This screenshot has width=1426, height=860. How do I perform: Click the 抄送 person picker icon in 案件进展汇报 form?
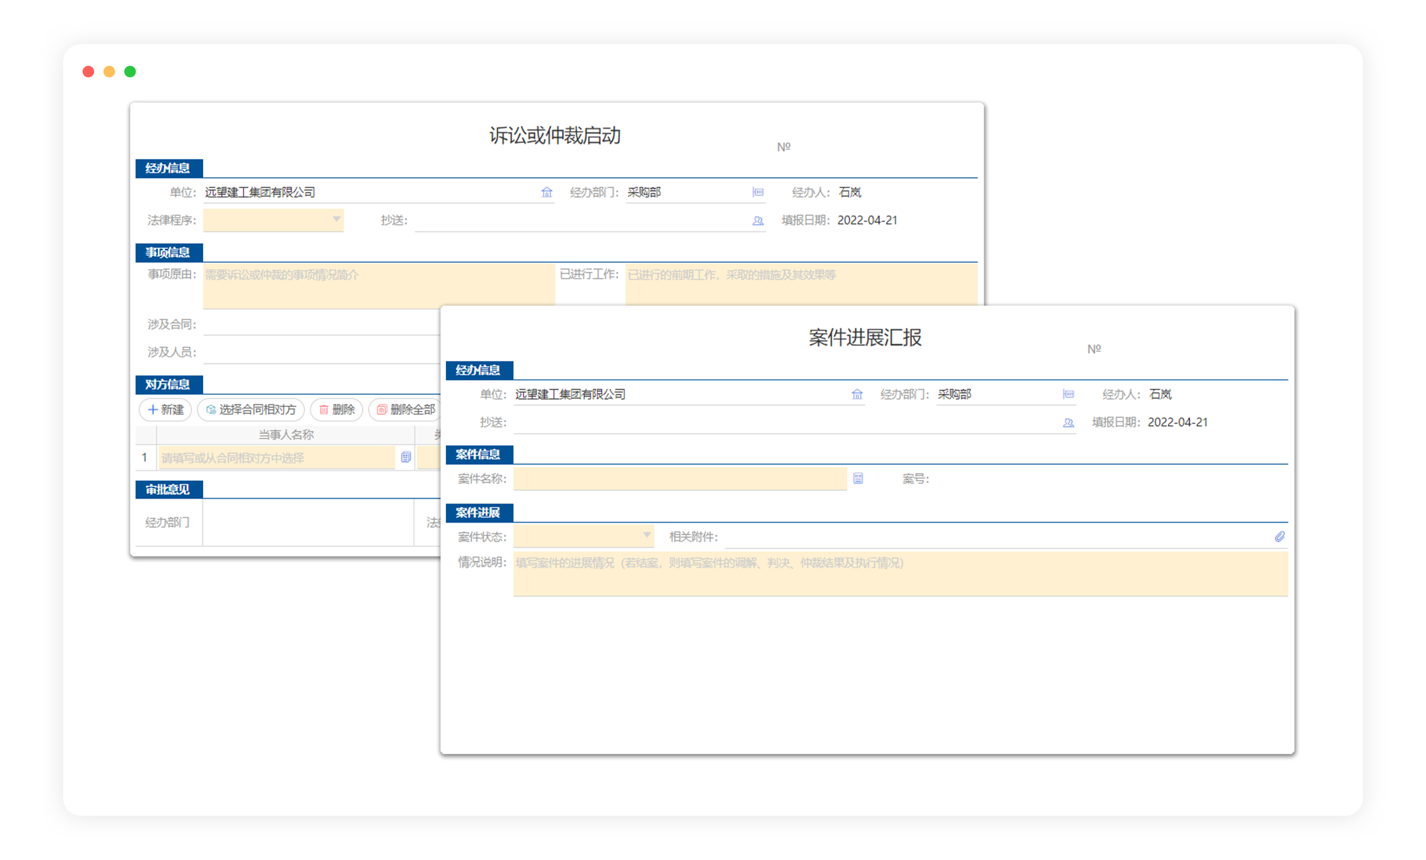[x=1068, y=423]
